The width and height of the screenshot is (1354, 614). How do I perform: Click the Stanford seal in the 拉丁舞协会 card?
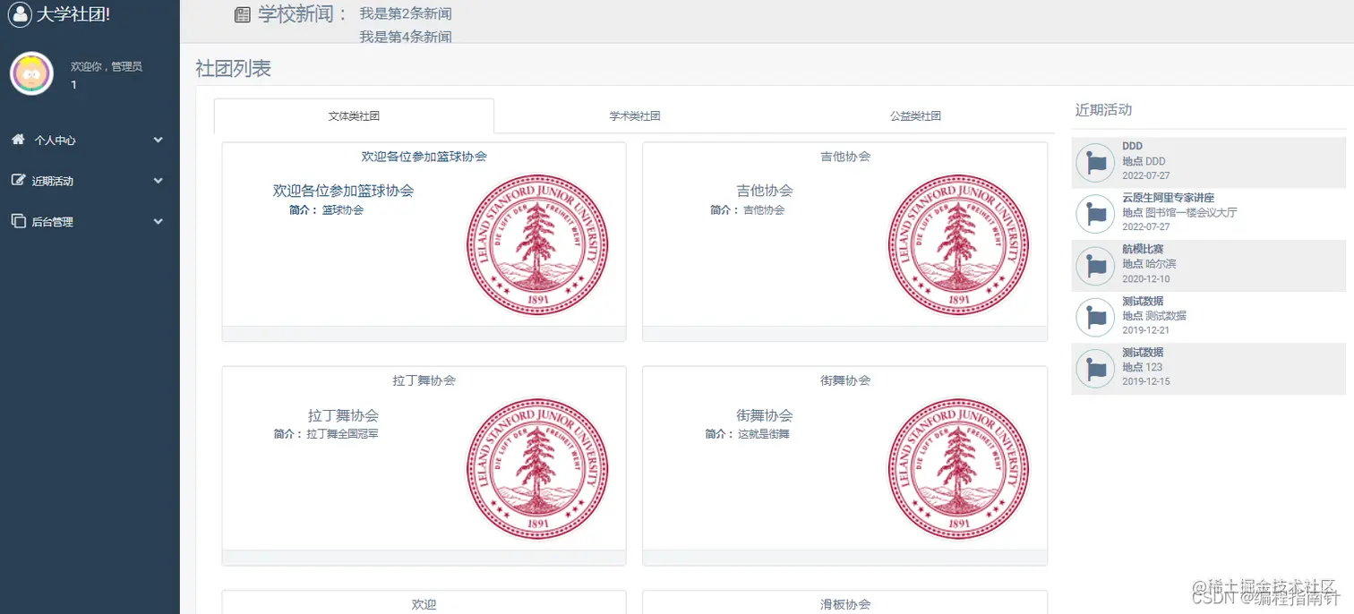point(537,469)
